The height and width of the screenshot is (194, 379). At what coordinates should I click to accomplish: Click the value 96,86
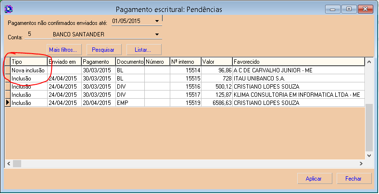[217, 70]
